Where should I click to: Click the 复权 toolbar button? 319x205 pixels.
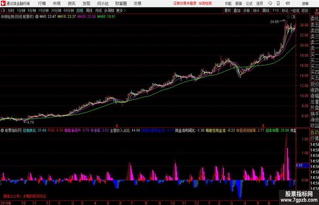[227, 11]
